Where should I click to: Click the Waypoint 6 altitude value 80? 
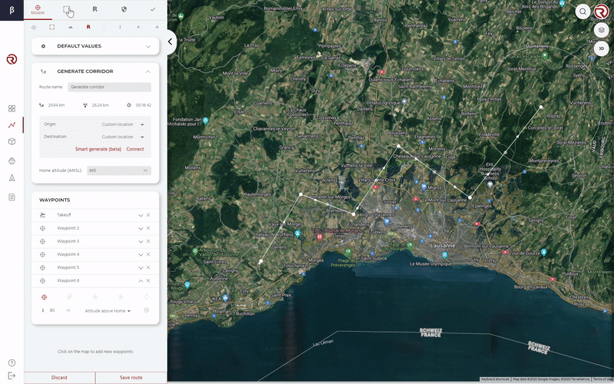click(52, 310)
